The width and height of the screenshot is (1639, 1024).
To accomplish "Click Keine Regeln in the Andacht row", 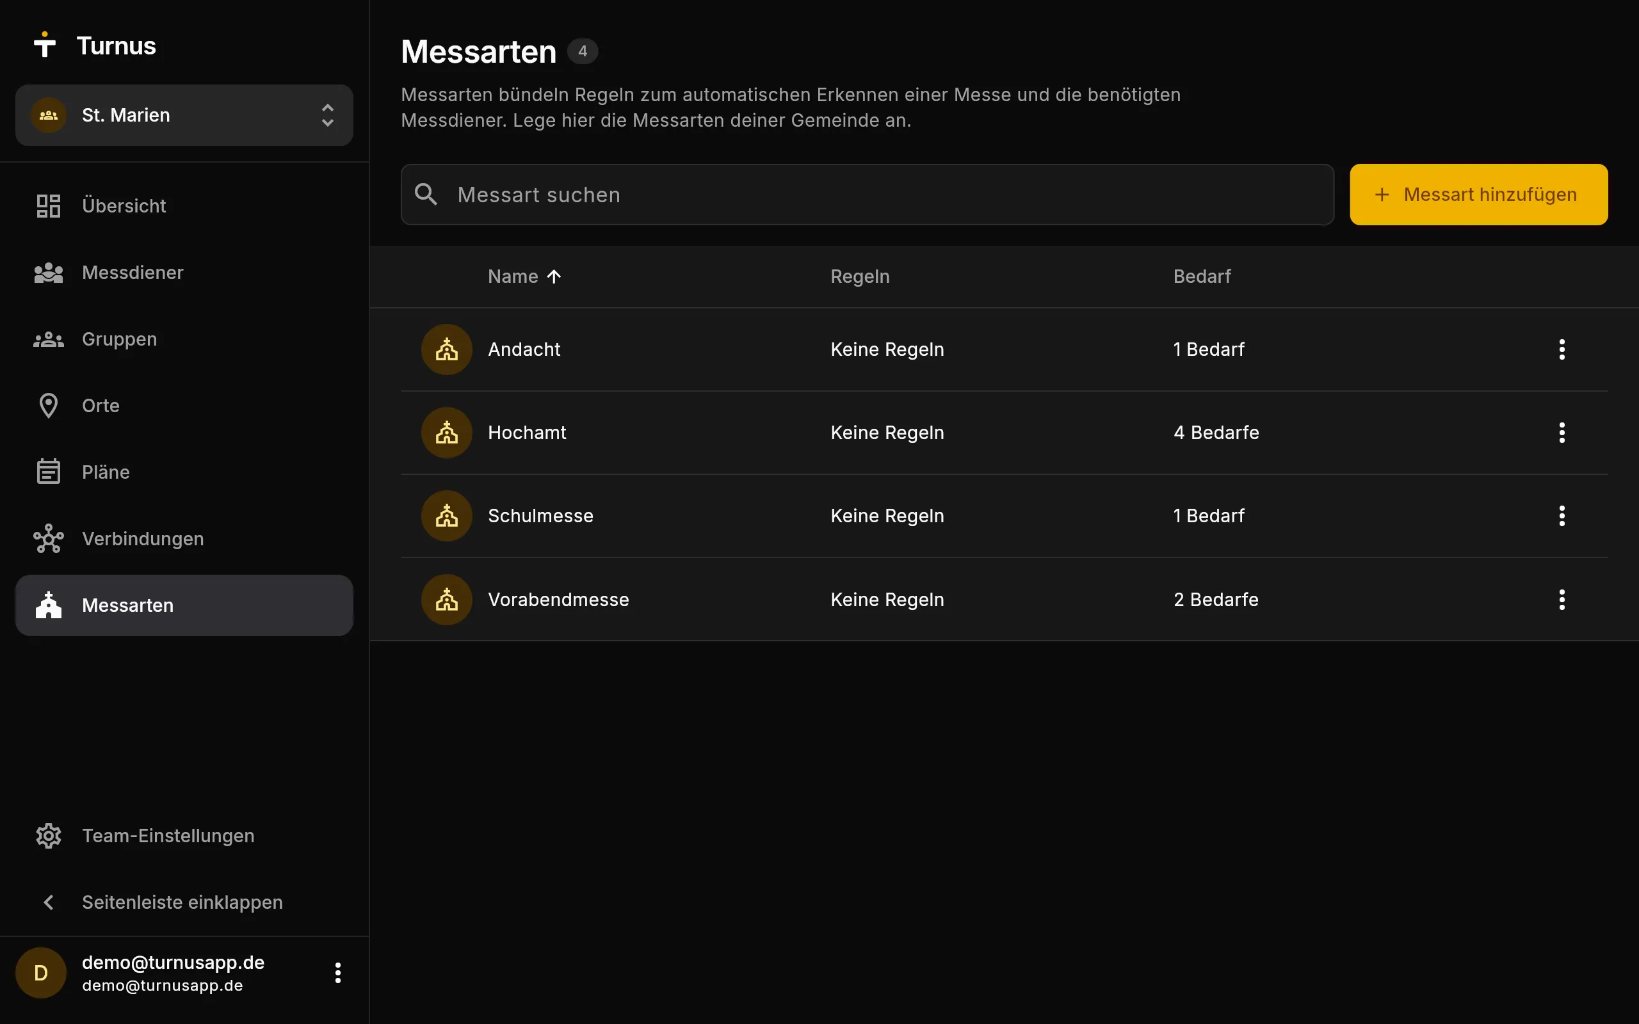I will [887, 349].
